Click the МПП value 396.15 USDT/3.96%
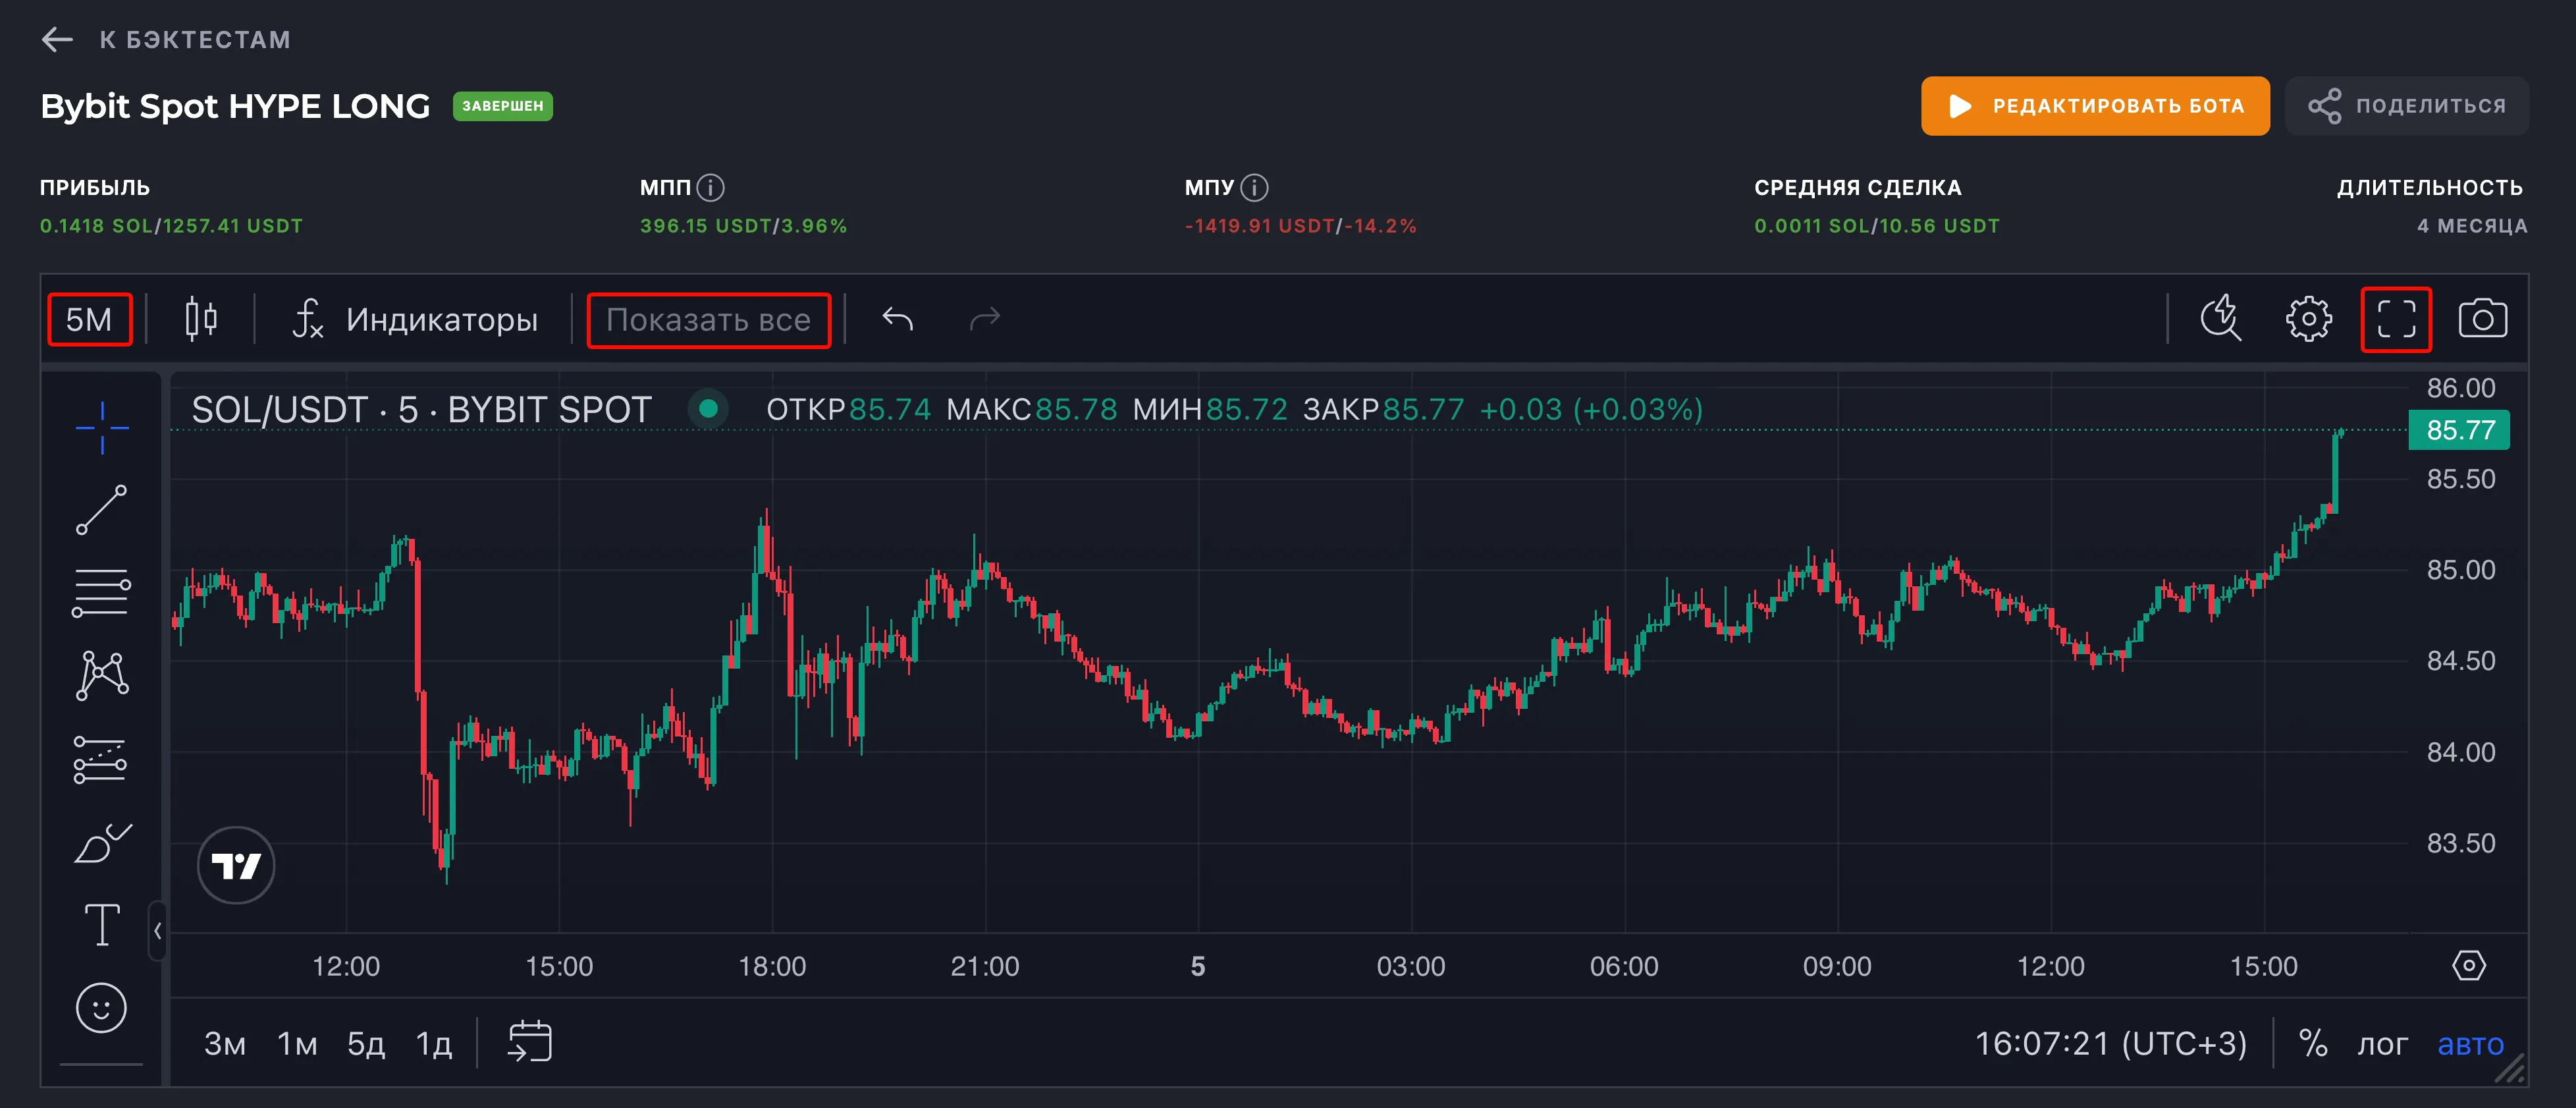 743,226
